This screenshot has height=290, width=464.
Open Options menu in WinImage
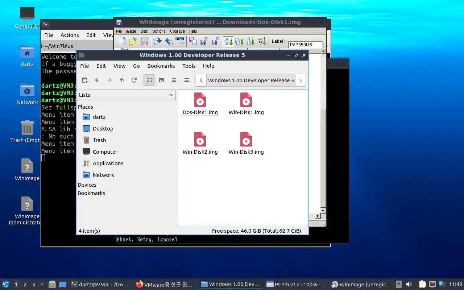coord(159,32)
